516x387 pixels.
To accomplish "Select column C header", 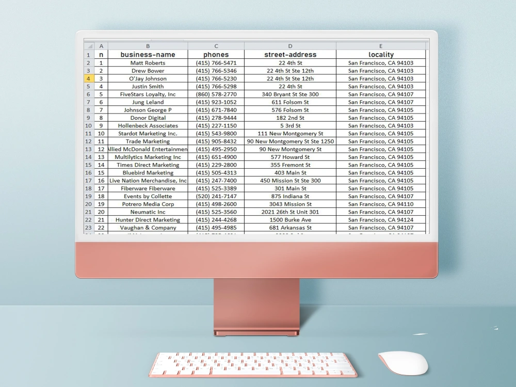I will point(216,46).
